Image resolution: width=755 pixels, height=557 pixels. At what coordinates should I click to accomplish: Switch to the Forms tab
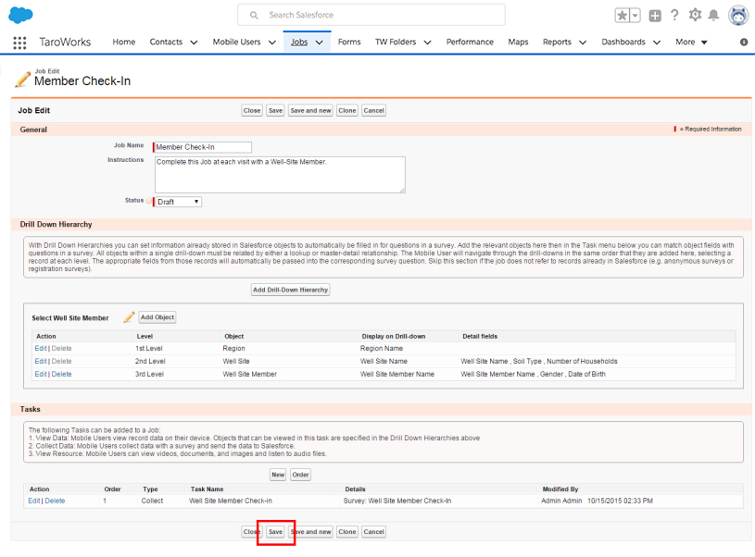349,43
